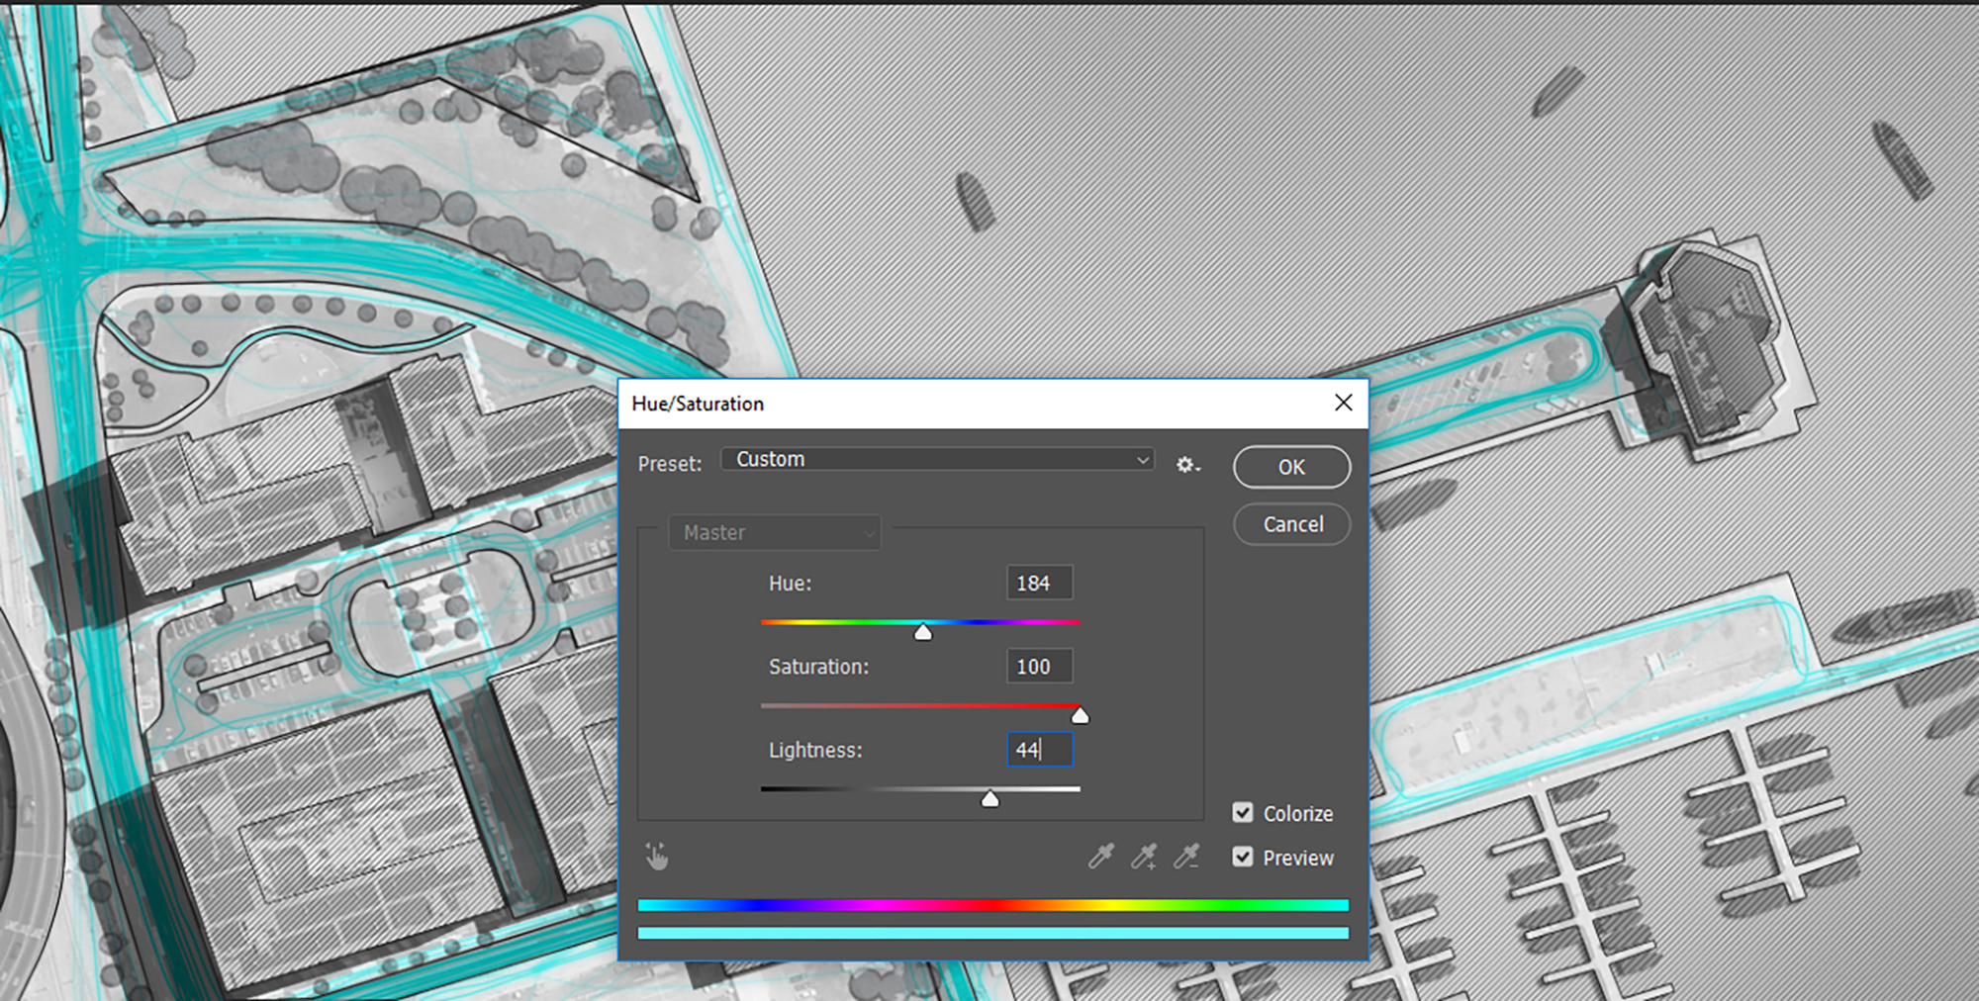The image size is (1979, 1001).
Task: Select the on-image targeted adjustment hand tool
Action: click(656, 857)
